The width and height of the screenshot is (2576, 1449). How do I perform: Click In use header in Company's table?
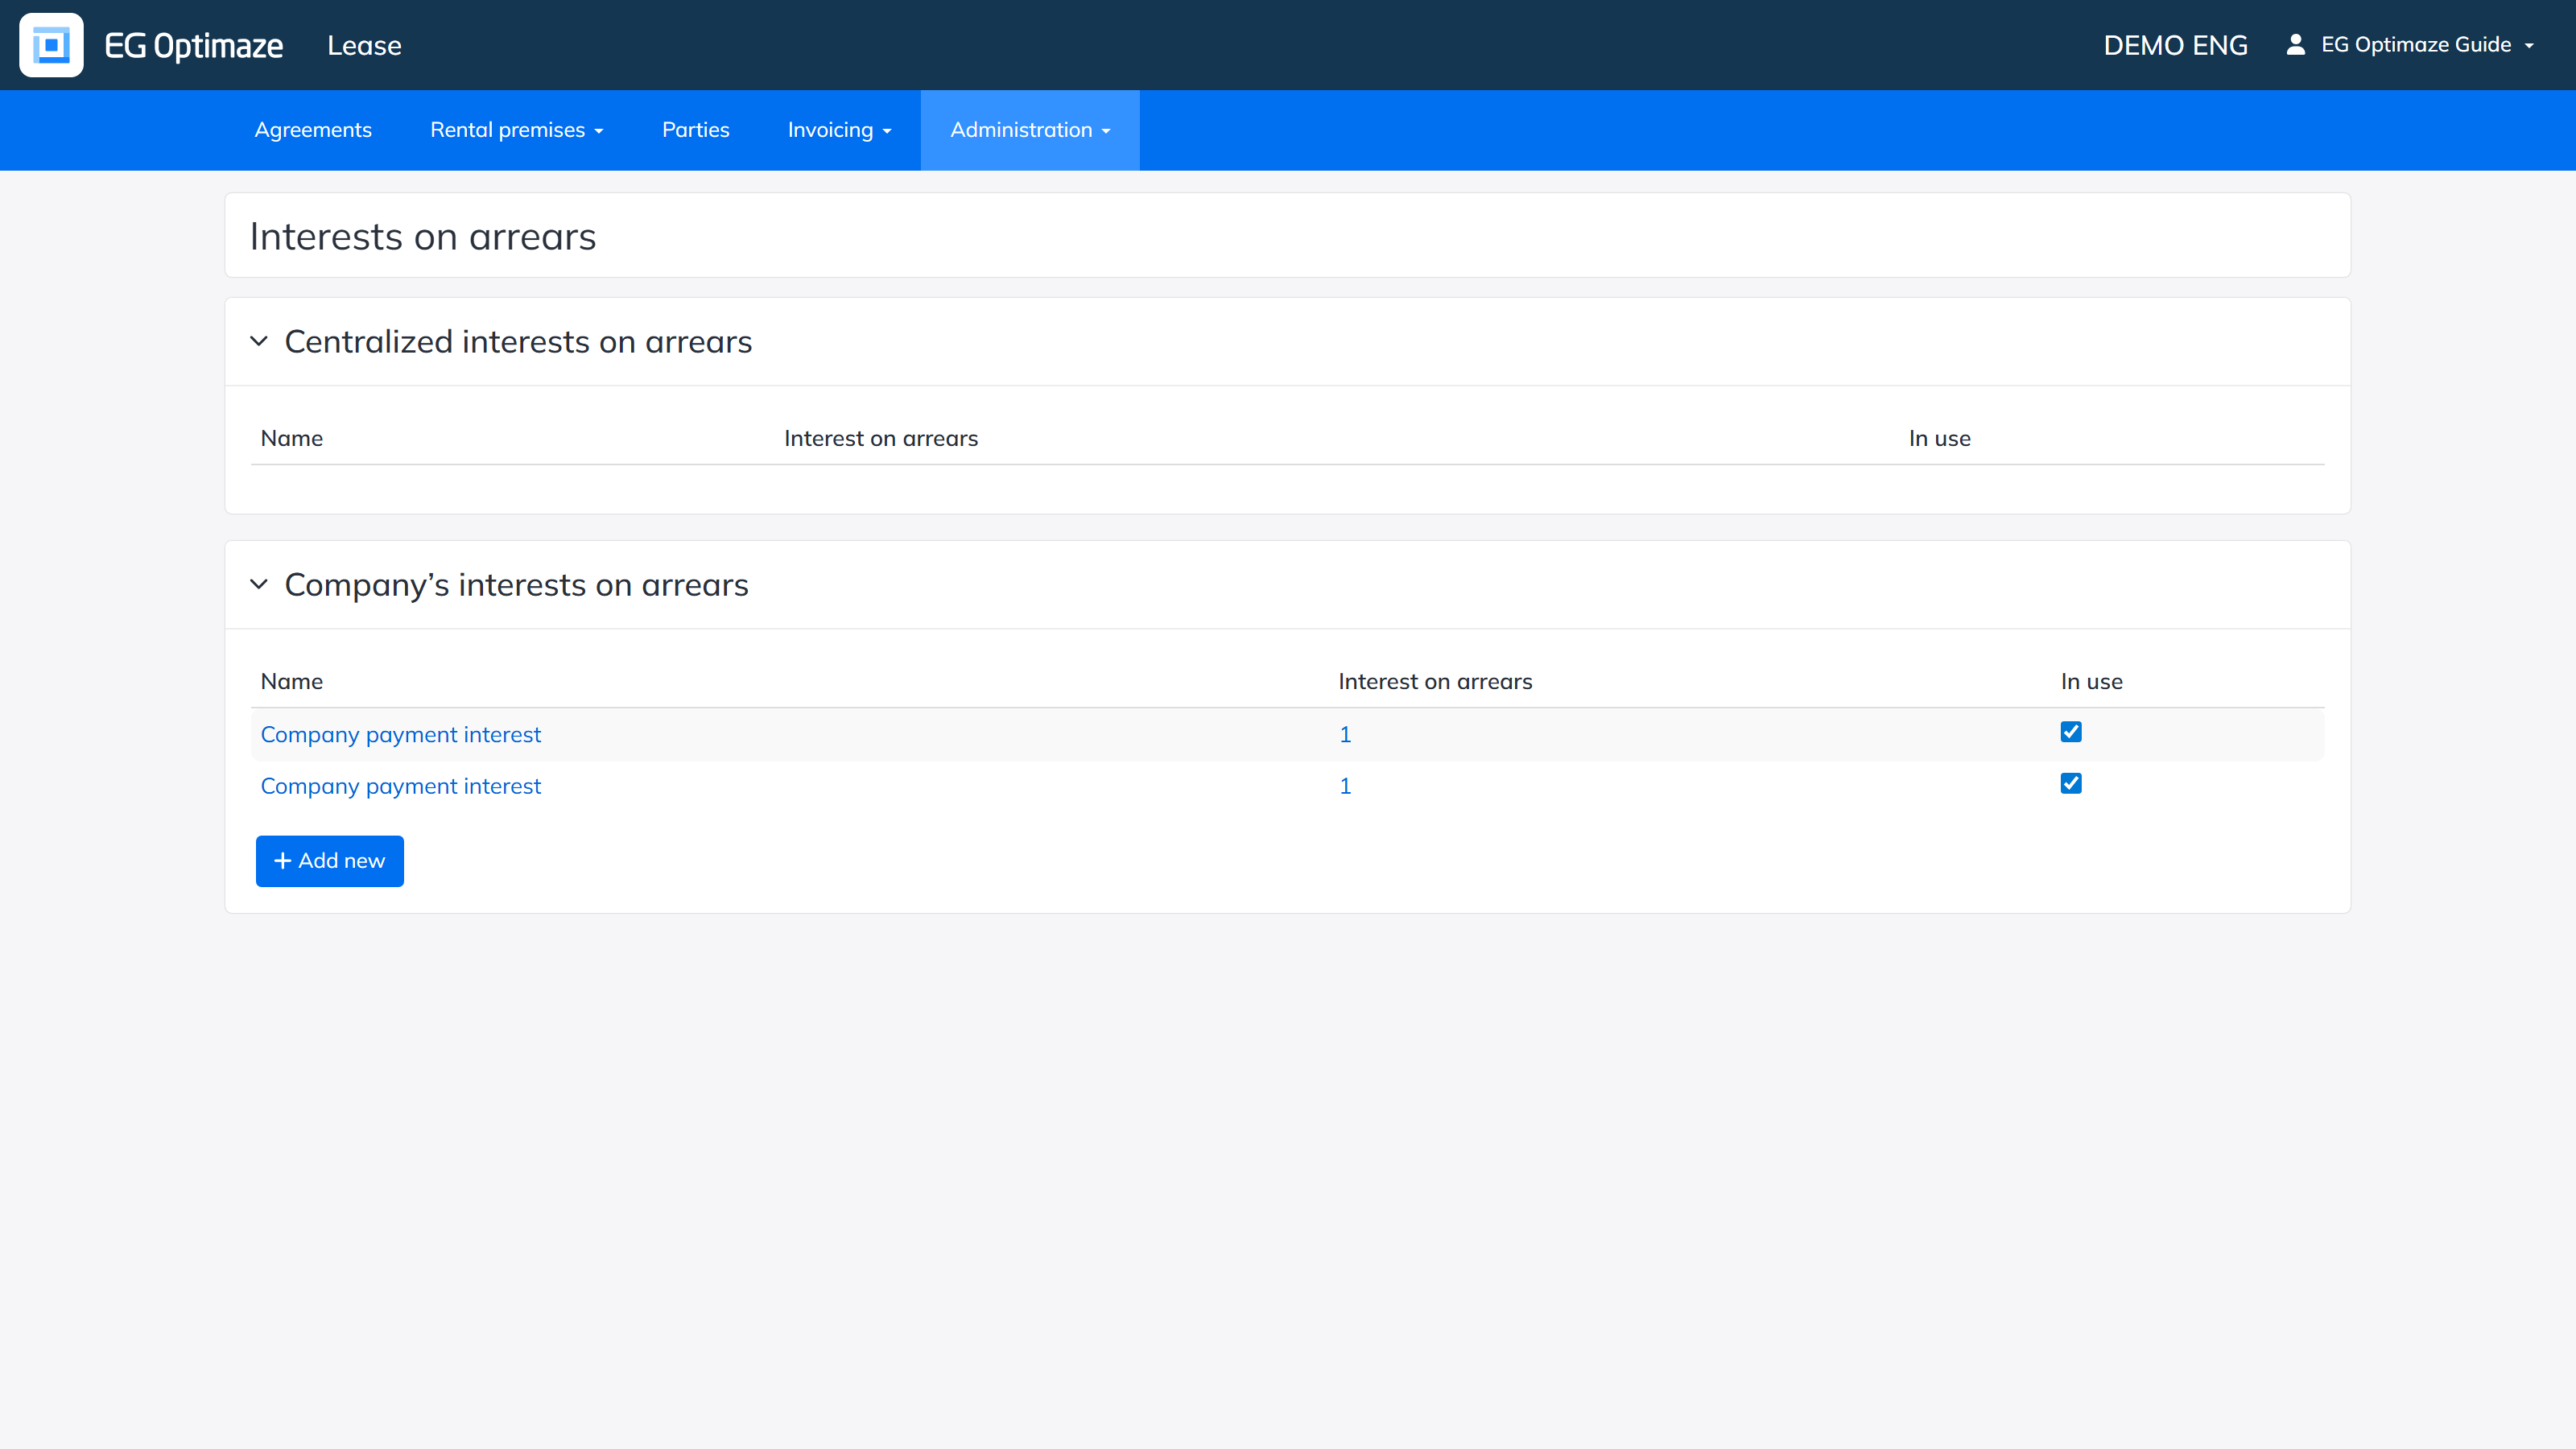tap(2092, 681)
